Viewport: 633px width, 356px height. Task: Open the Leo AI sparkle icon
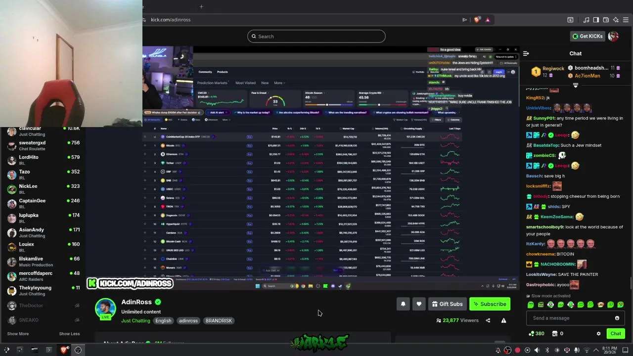[616, 20]
